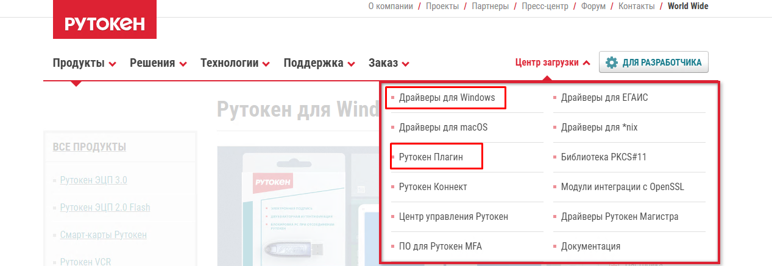Click gear icon in Для разработчика button
This screenshot has height=266, width=772.
pyautogui.click(x=611, y=63)
